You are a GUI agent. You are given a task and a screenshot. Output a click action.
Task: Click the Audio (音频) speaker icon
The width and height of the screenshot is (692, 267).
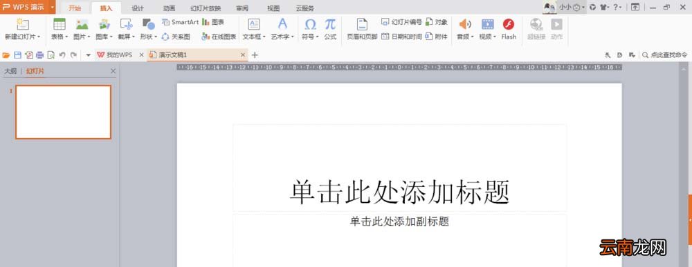tap(465, 24)
